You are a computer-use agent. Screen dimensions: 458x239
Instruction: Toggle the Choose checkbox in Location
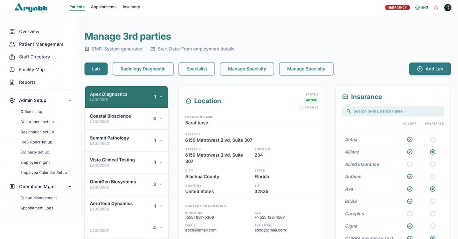click(301, 107)
